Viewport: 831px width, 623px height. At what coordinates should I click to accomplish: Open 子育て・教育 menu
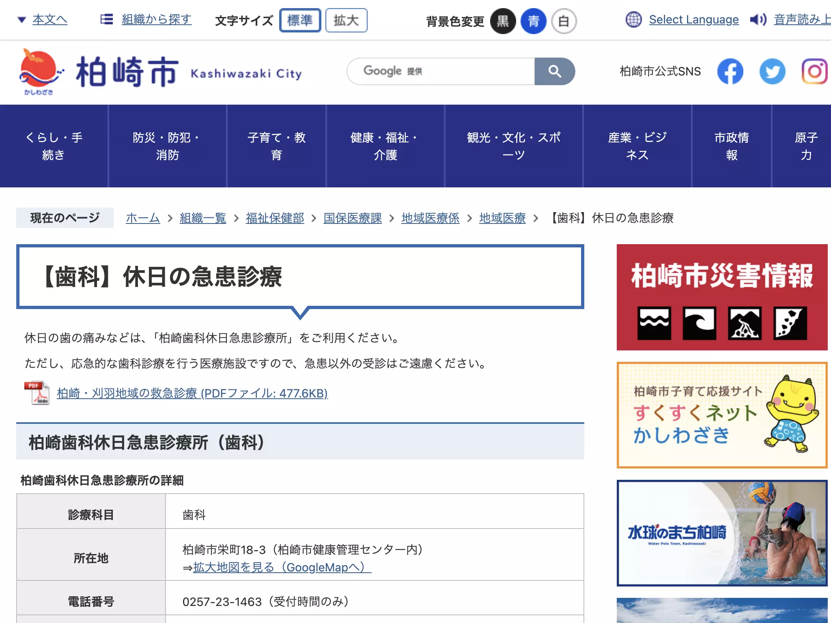(x=276, y=146)
